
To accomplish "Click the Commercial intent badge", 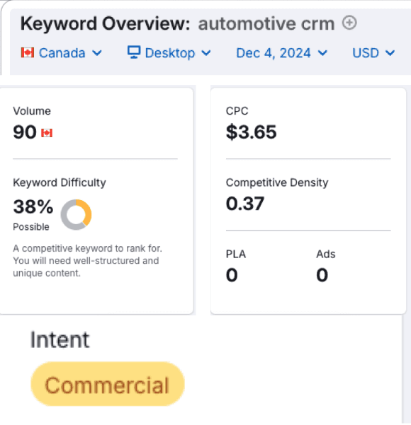I will [x=108, y=384].
